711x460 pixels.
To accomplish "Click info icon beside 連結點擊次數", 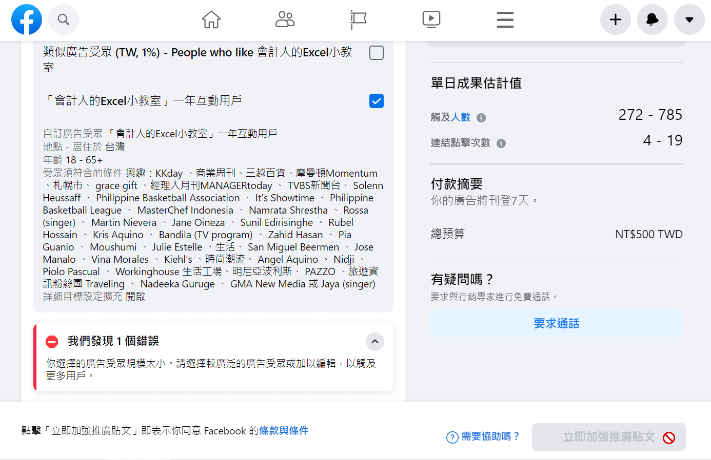I will coord(501,143).
